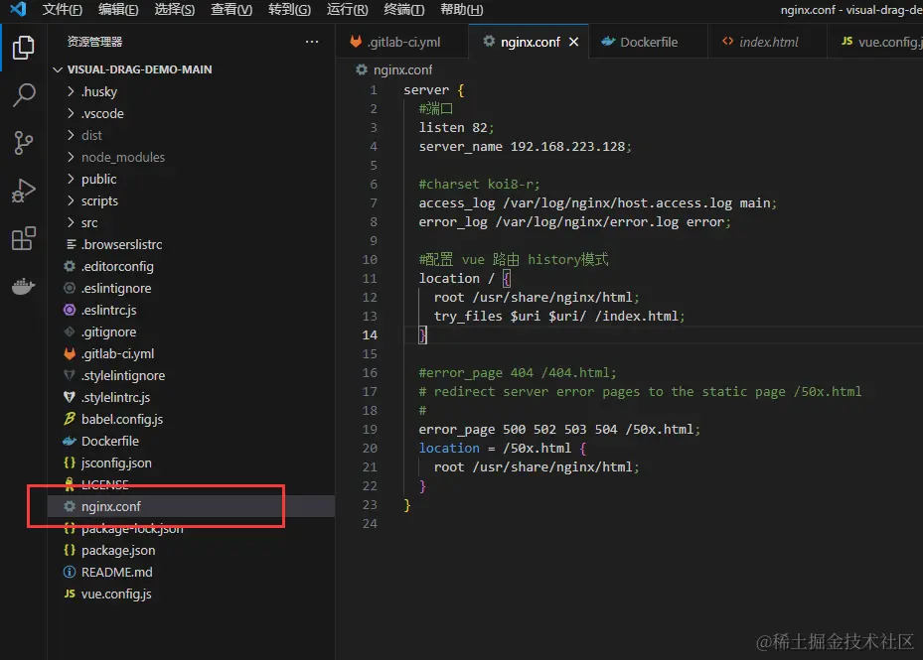Open the Run and Debug view icon
The image size is (923, 660).
[24, 191]
